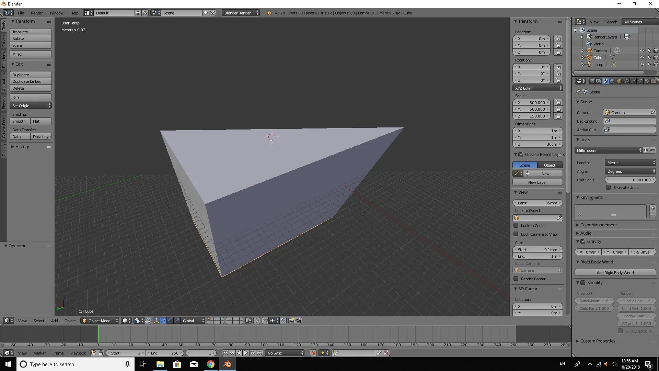This screenshot has width=659, height=371.
Task: Click the Unit Scale value field
Action: click(x=631, y=180)
